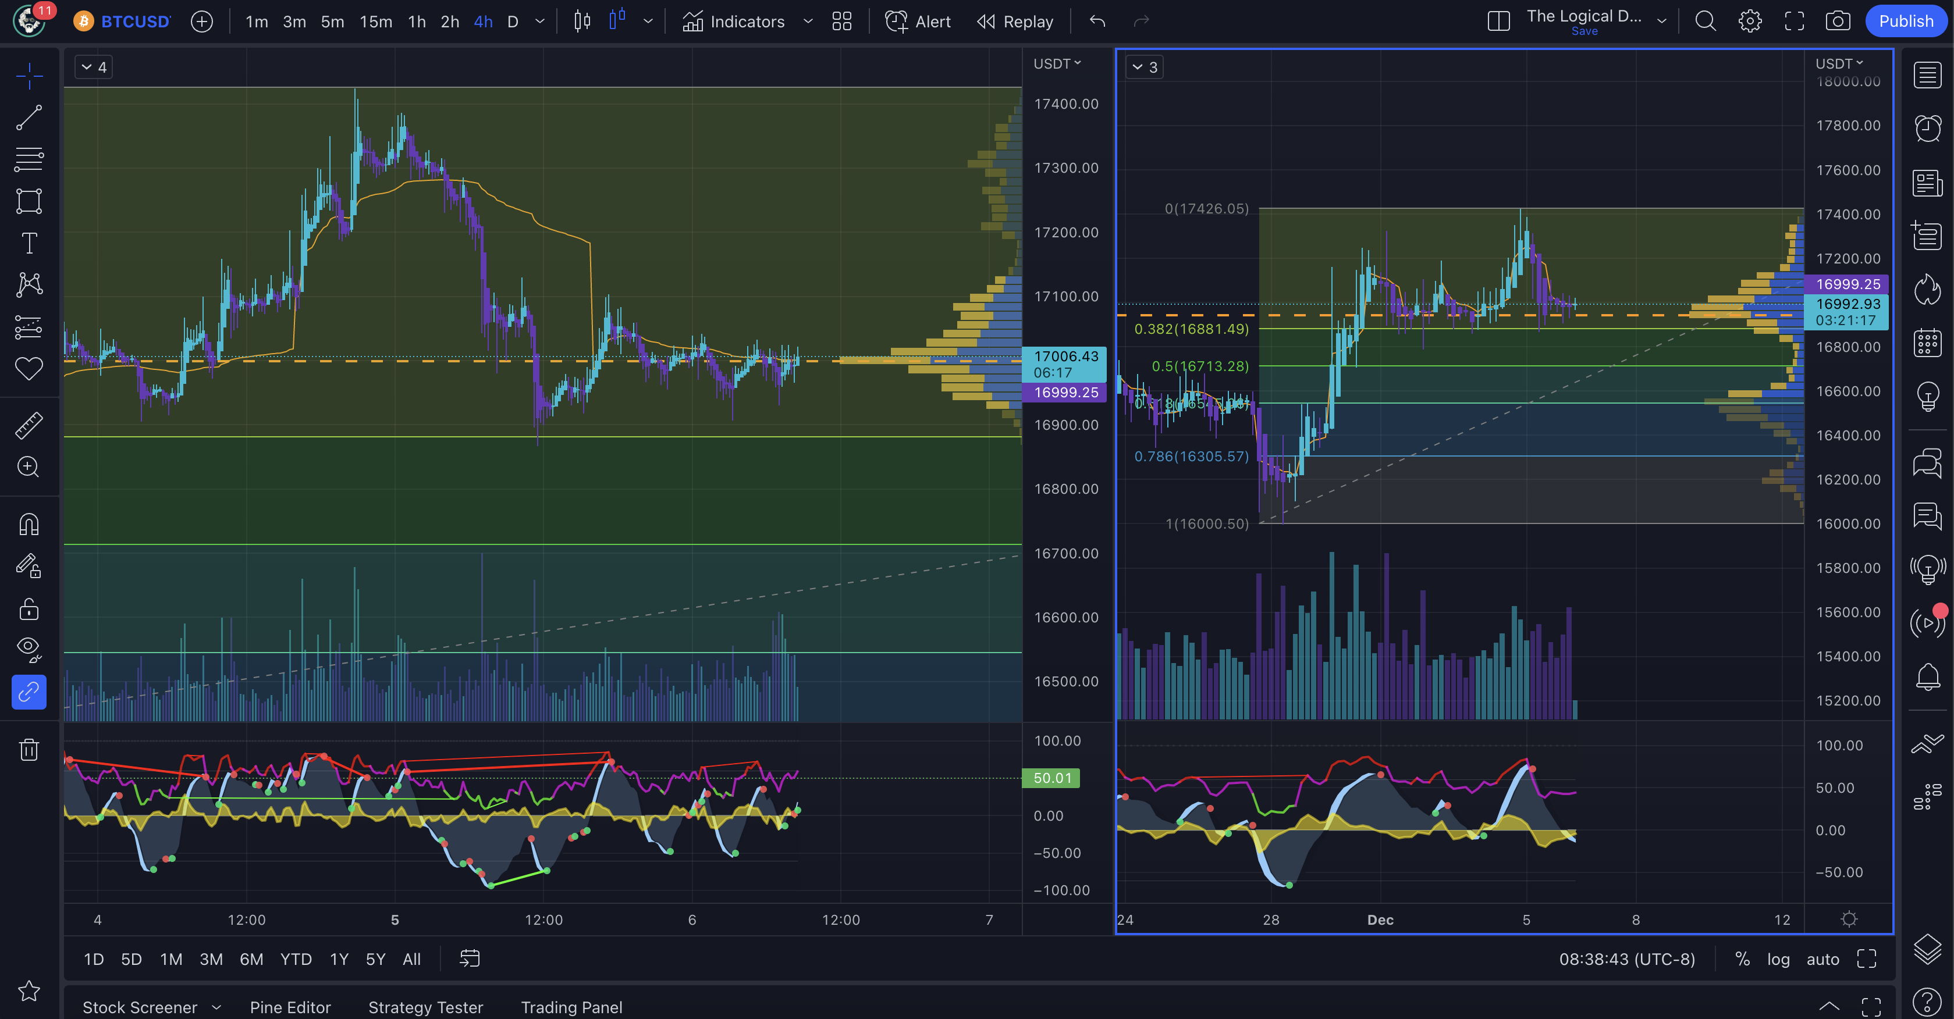
Task: Click the BTCUSD symbol name
Action: click(136, 21)
